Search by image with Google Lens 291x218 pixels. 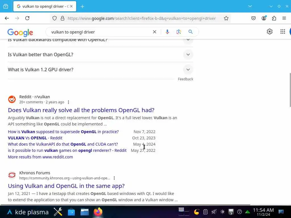click(178, 32)
